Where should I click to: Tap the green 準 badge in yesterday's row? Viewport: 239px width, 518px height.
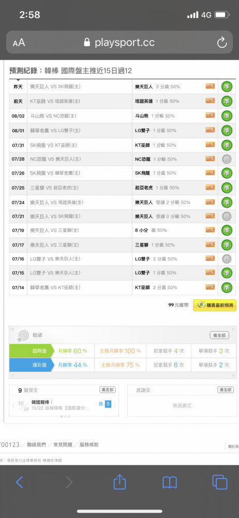click(x=227, y=87)
